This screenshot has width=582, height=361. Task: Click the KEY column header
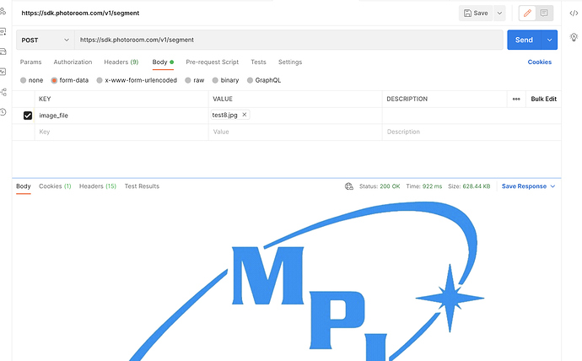click(45, 99)
